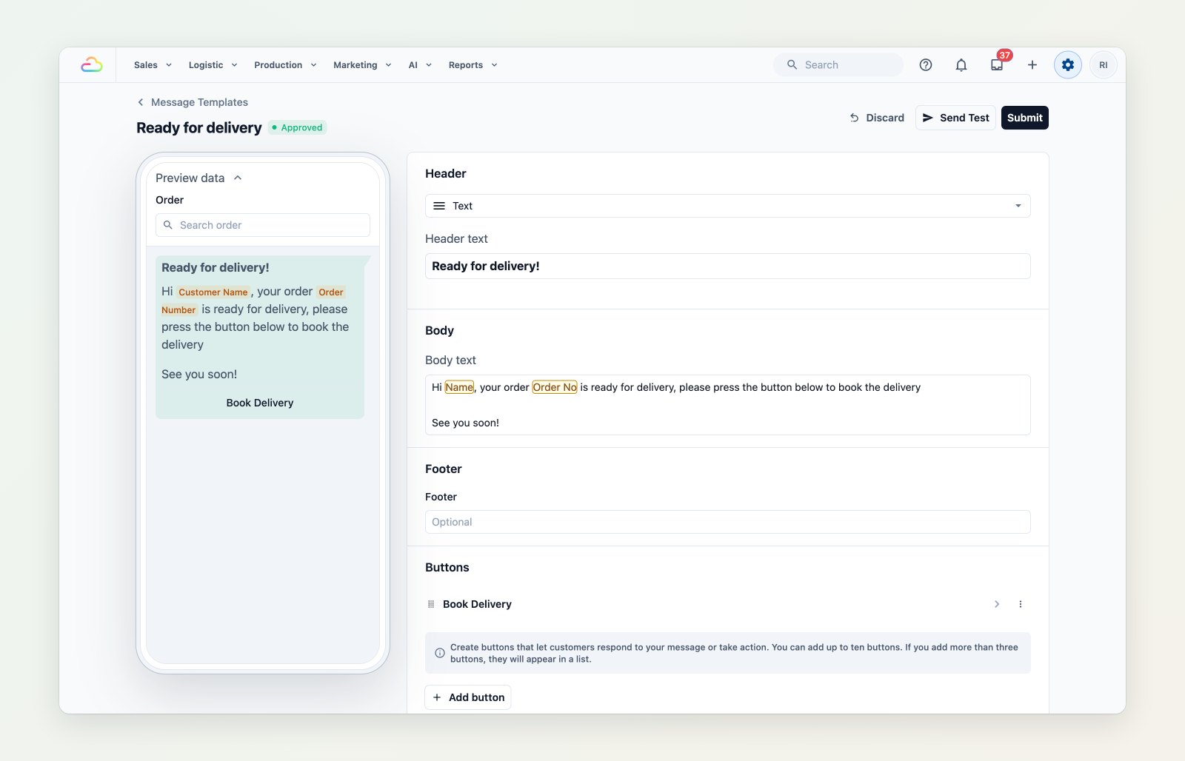Discard the template changes
The image size is (1185, 761).
point(877,118)
